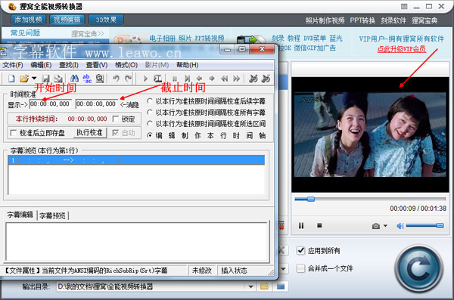Open replace tool (ab-ac icon)

tap(87, 79)
